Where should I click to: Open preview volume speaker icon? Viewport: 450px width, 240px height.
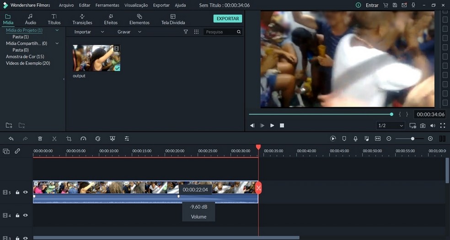click(x=433, y=125)
